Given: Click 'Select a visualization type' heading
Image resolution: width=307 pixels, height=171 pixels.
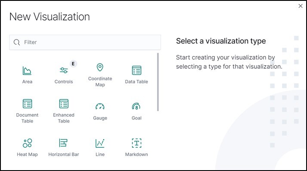Looking at the screenshot, I should click(x=221, y=41).
